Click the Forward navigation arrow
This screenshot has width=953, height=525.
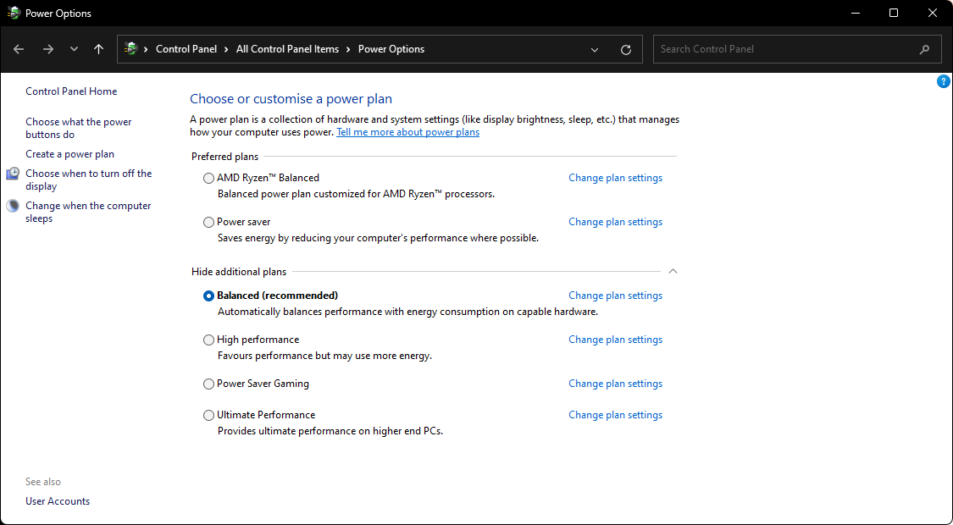(x=47, y=49)
